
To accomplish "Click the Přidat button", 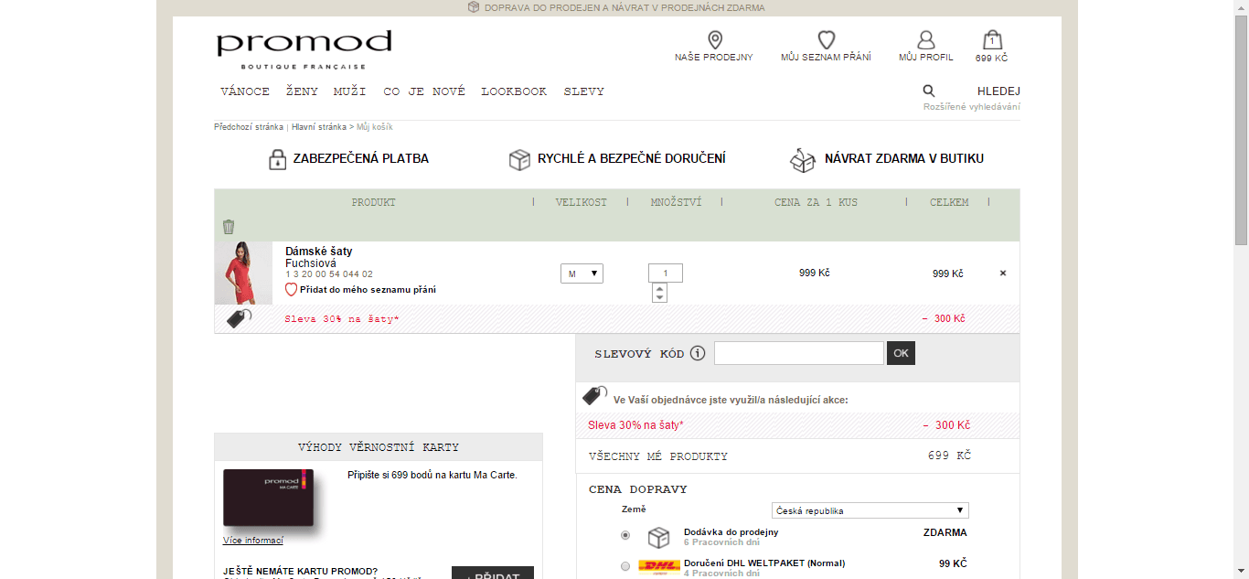I will pos(493,574).
